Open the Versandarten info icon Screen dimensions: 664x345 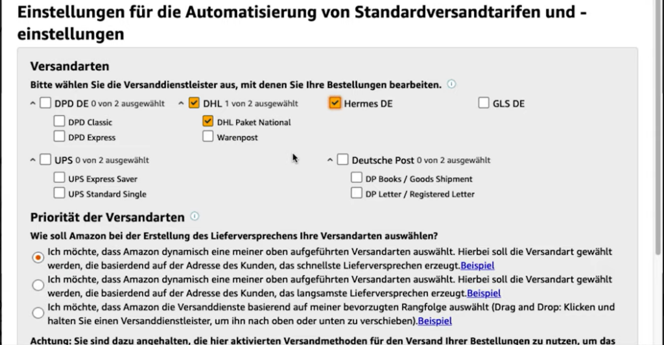451,83
